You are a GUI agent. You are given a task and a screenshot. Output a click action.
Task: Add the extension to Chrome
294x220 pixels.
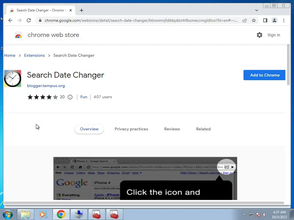264,75
